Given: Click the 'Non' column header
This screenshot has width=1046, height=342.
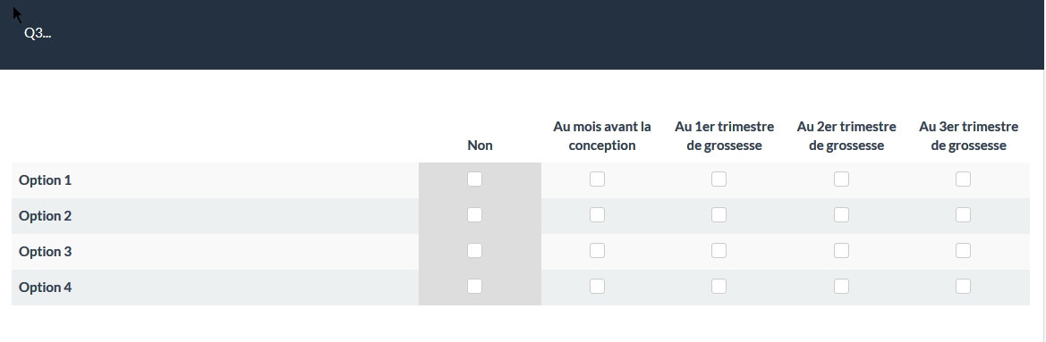Looking at the screenshot, I should click(480, 145).
